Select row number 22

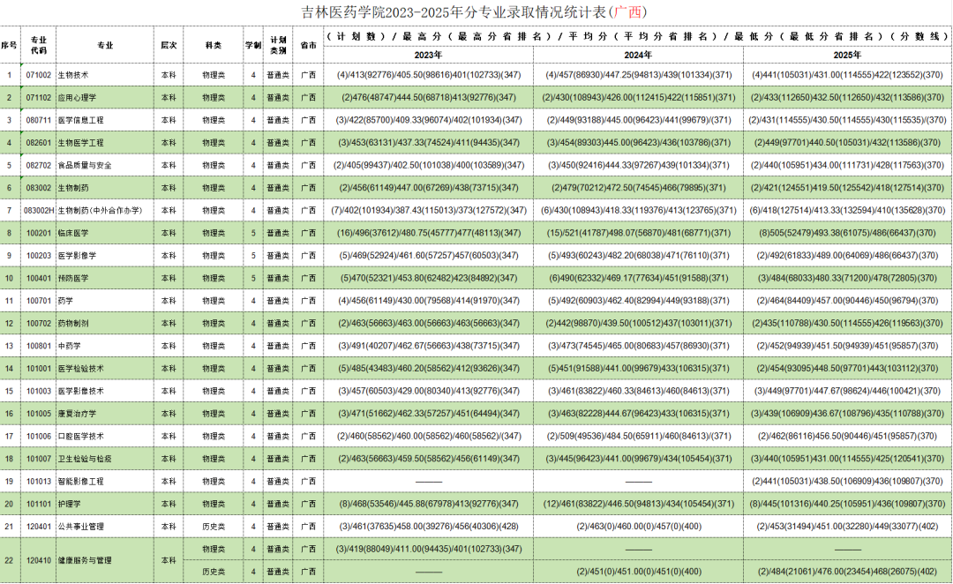point(9,560)
